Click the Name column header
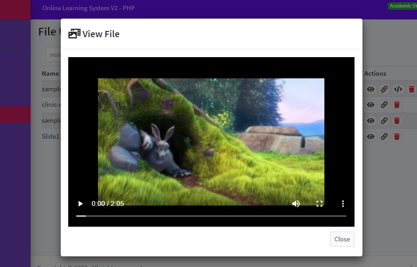This screenshot has width=417, height=267. coord(50,74)
